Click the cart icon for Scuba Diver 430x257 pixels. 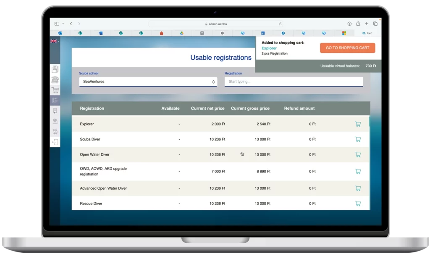(x=358, y=139)
